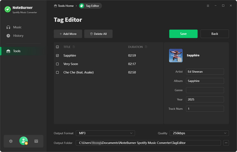This screenshot has height=152, width=237.
Task: Click the Add More button
Action: point(68,34)
